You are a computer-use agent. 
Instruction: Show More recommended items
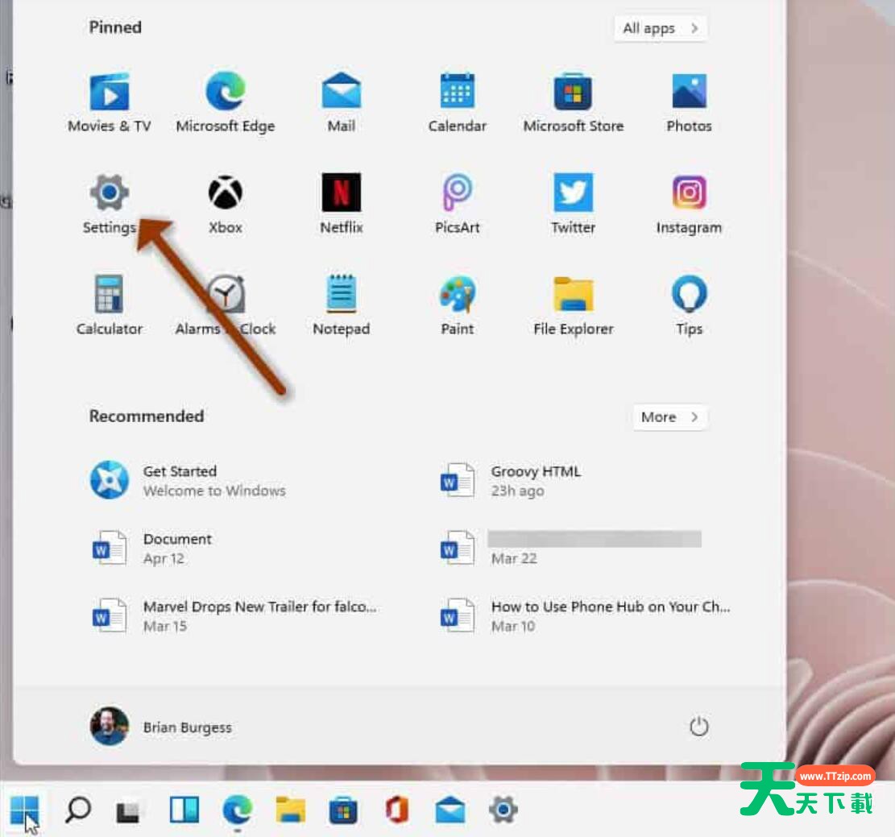(x=670, y=416)
